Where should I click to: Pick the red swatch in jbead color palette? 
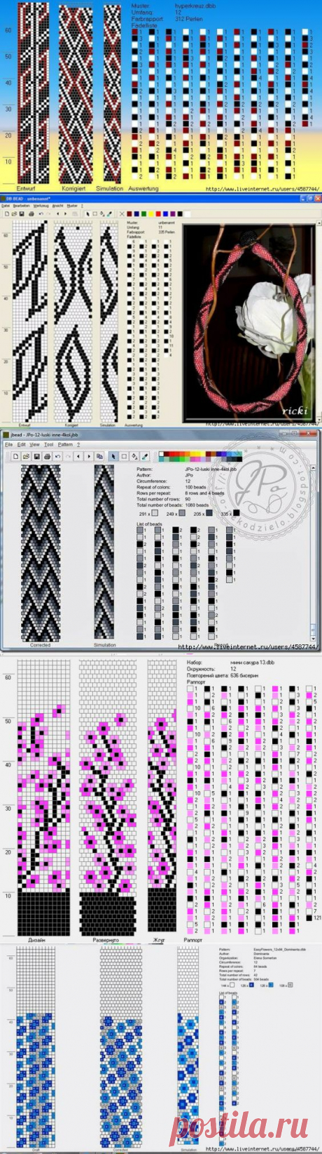pyautogui.click(x=172, y=454)
